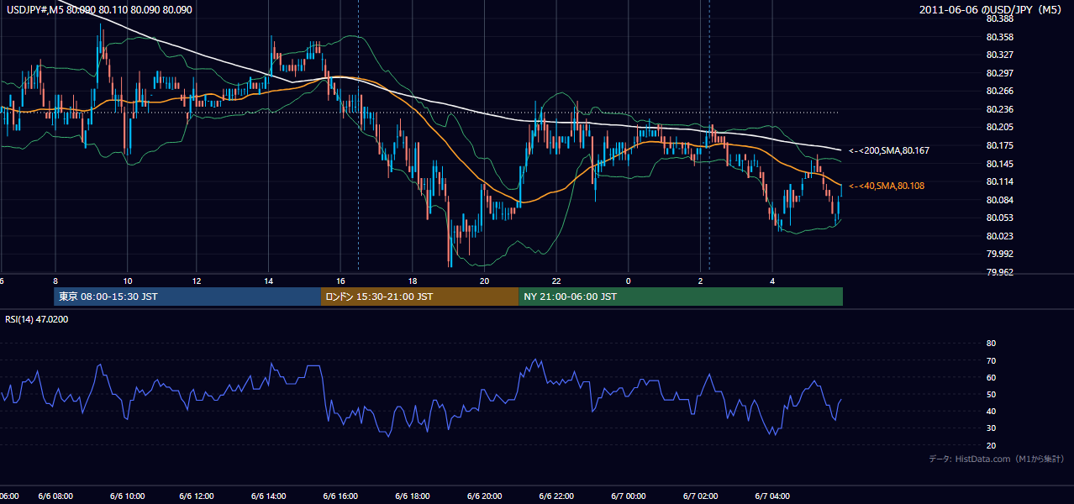This screenshot has height=504, width=1074.
Task: Click the 6/6 22:00 bottom time label
Action: 556,496
